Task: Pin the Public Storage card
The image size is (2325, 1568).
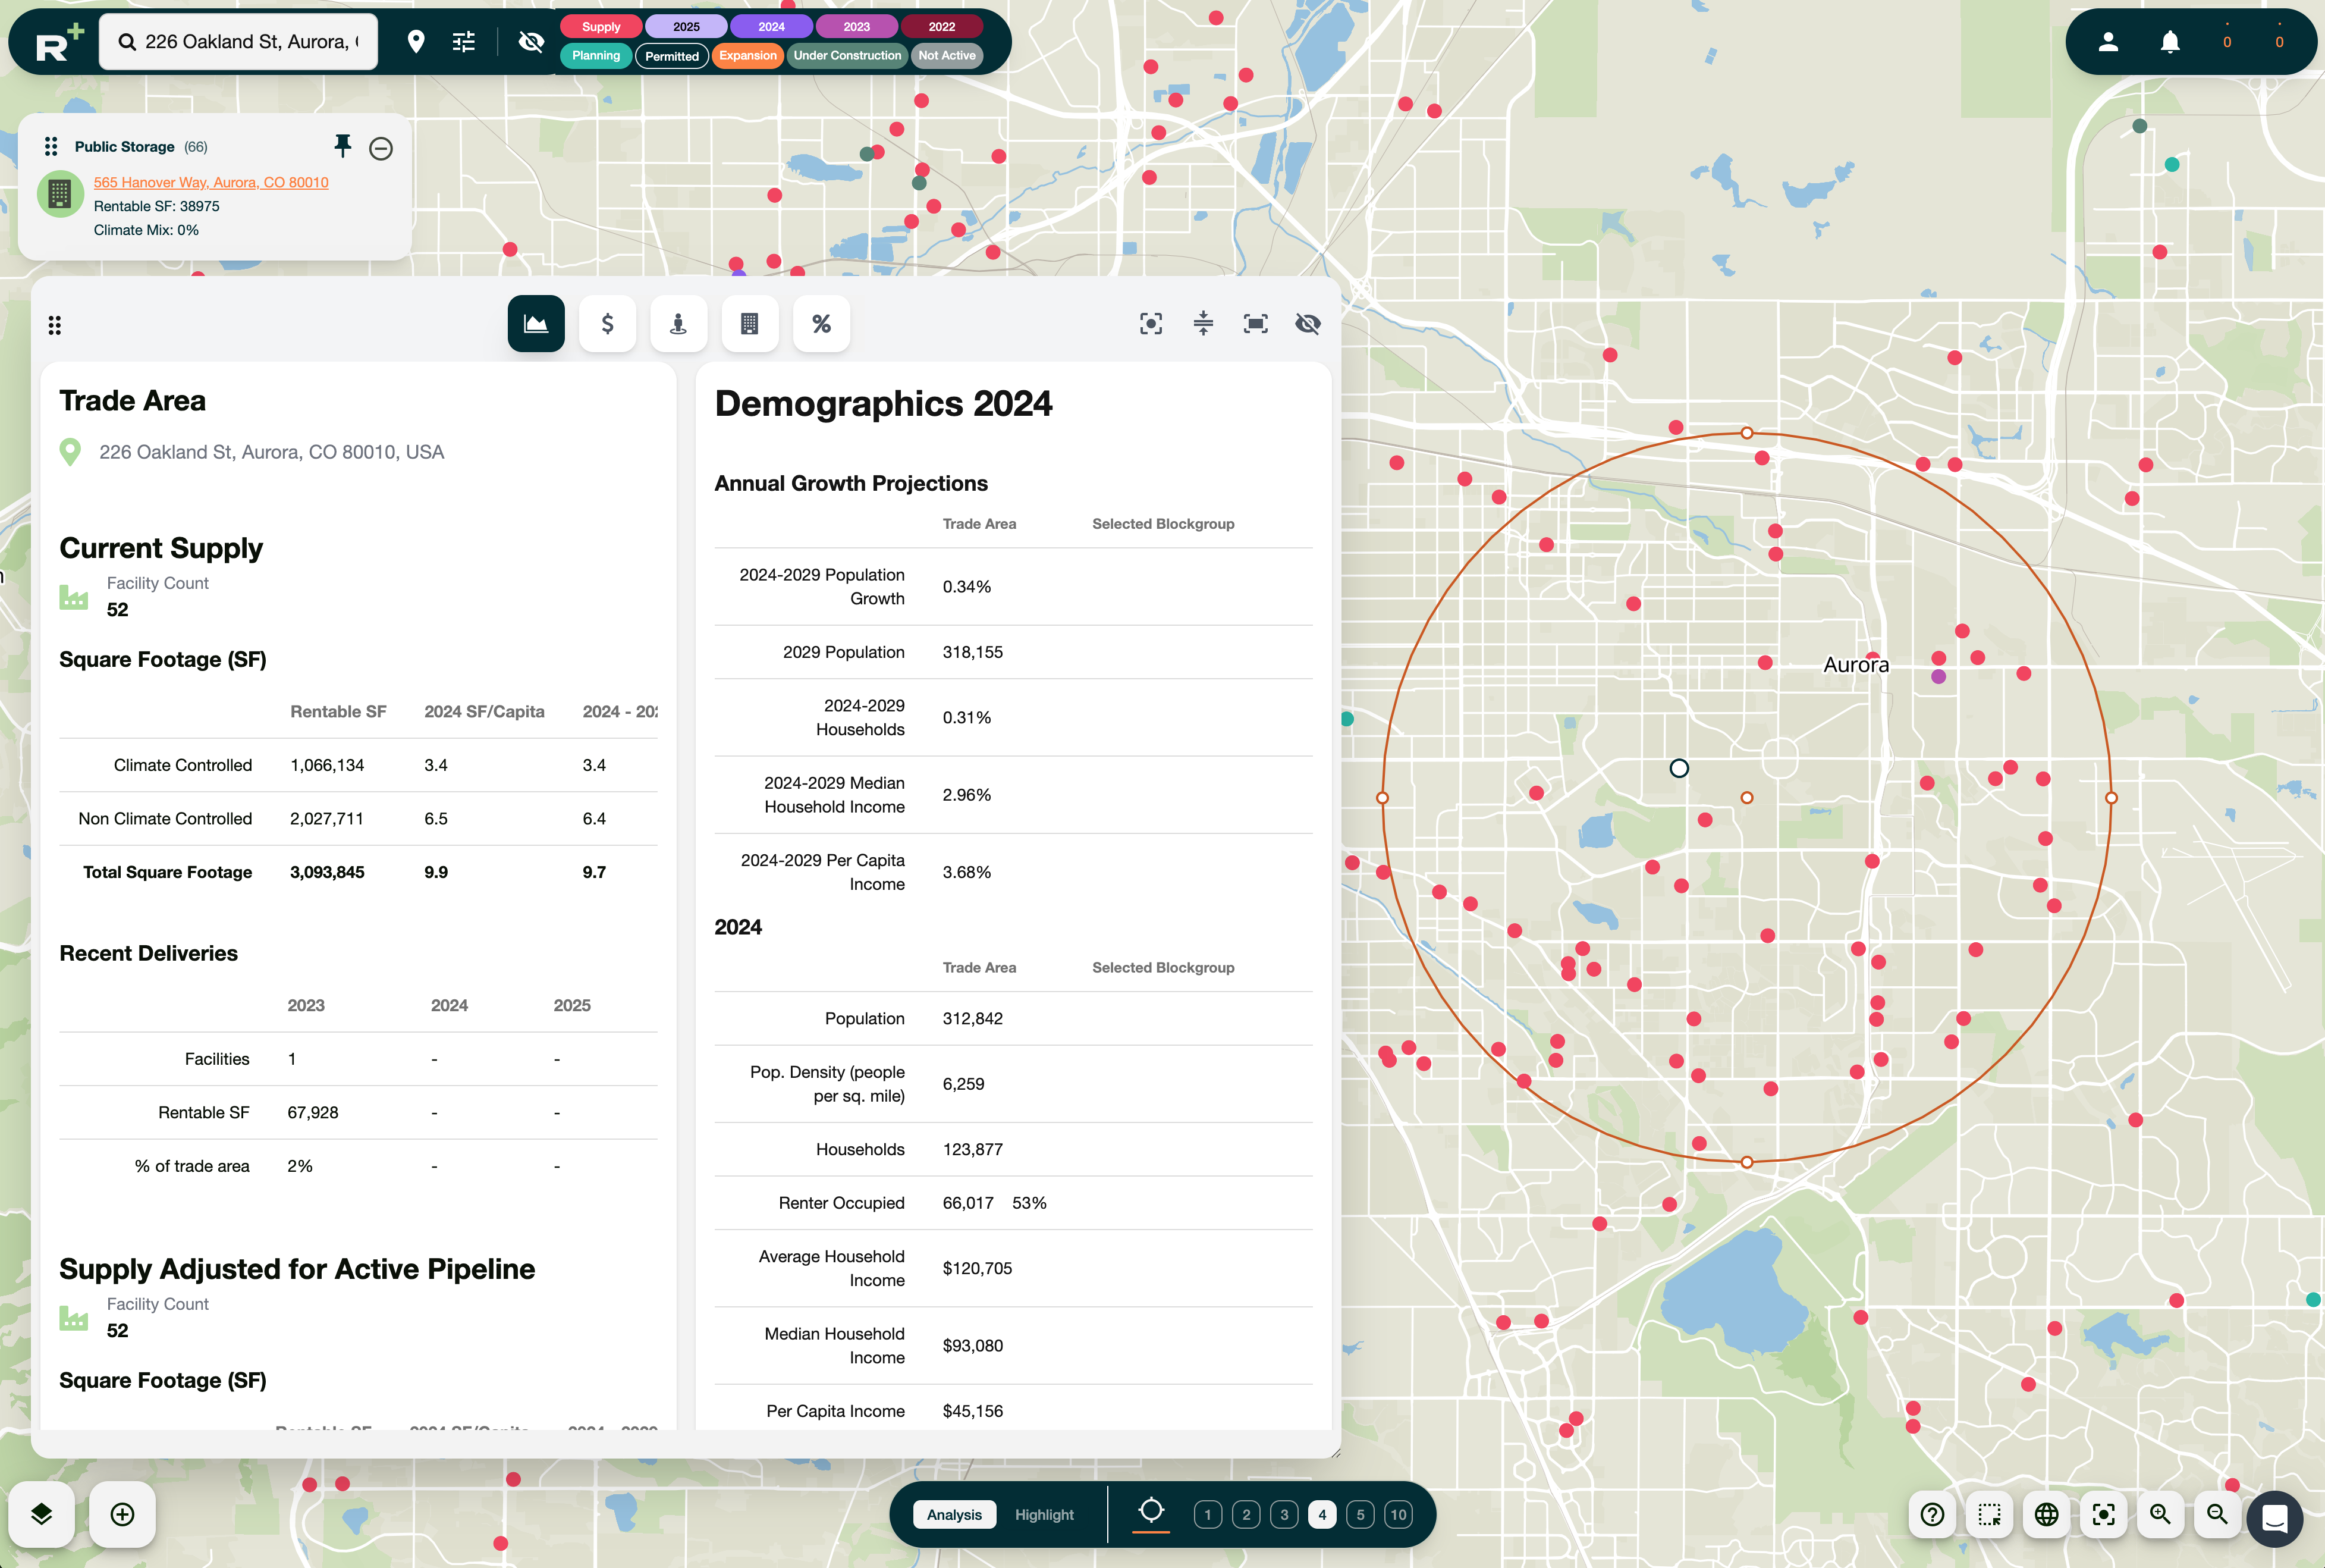Action: pyautogui.click(x=343, y=147)
